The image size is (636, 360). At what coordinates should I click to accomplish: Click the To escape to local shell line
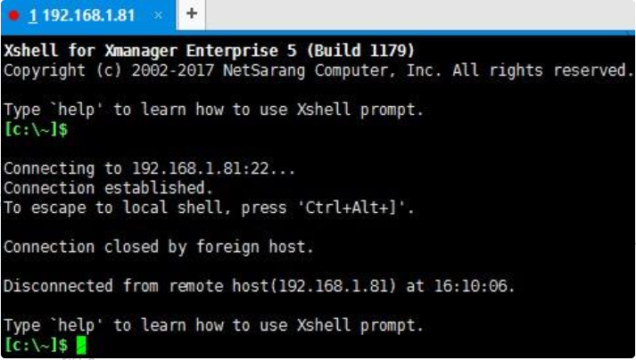209,208
